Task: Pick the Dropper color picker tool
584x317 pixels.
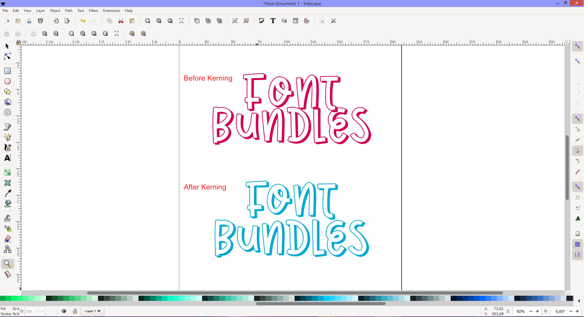Action: click(8, 193)
